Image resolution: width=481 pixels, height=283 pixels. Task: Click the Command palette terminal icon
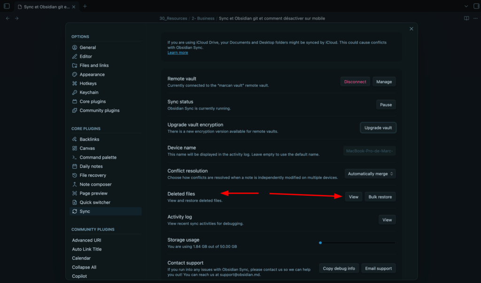[x=75, y=157]
